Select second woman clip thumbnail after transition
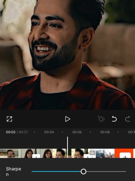Viewport: 135px width, 181px height. (46, 154)
